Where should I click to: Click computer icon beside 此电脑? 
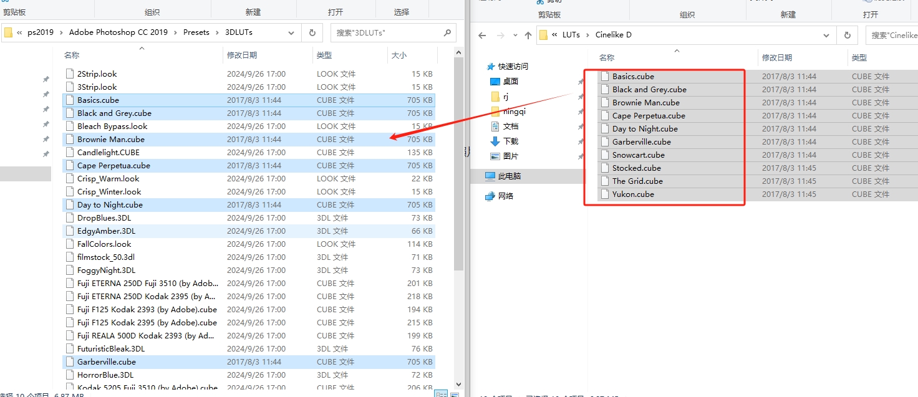tap(490, 176)
